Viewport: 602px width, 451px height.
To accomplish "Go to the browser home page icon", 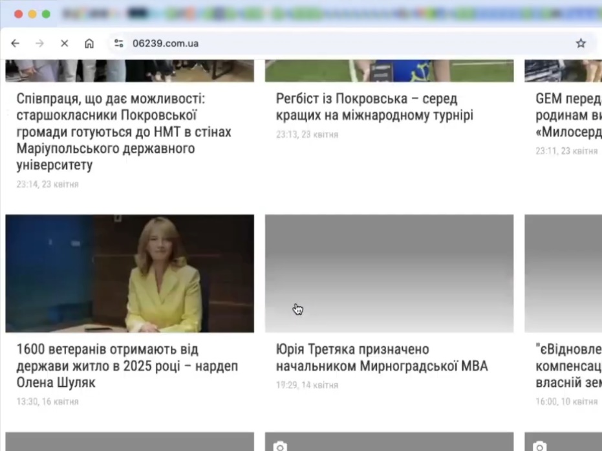I will 89,43.
